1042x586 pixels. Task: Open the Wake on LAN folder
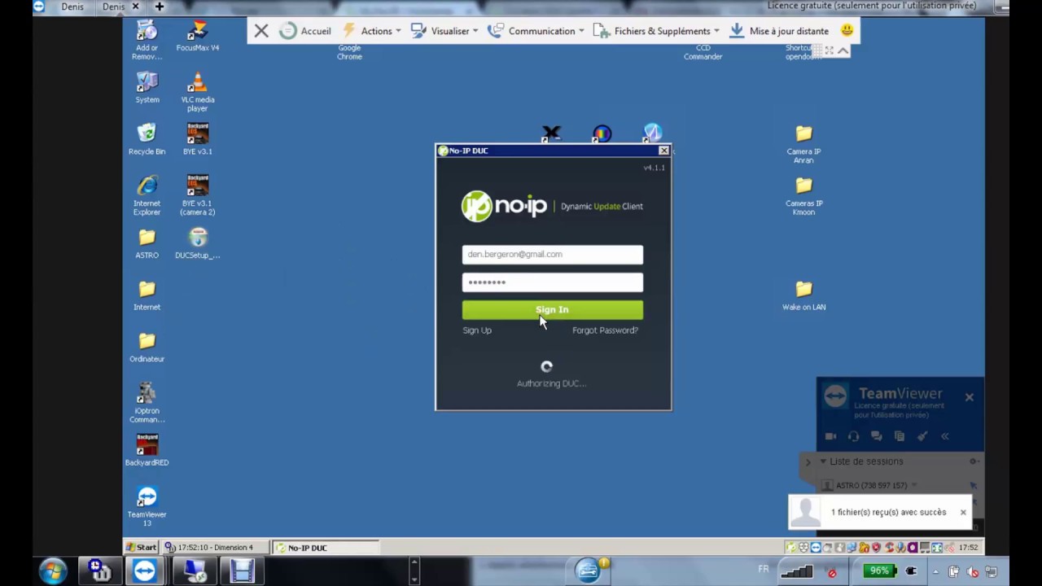803,295
